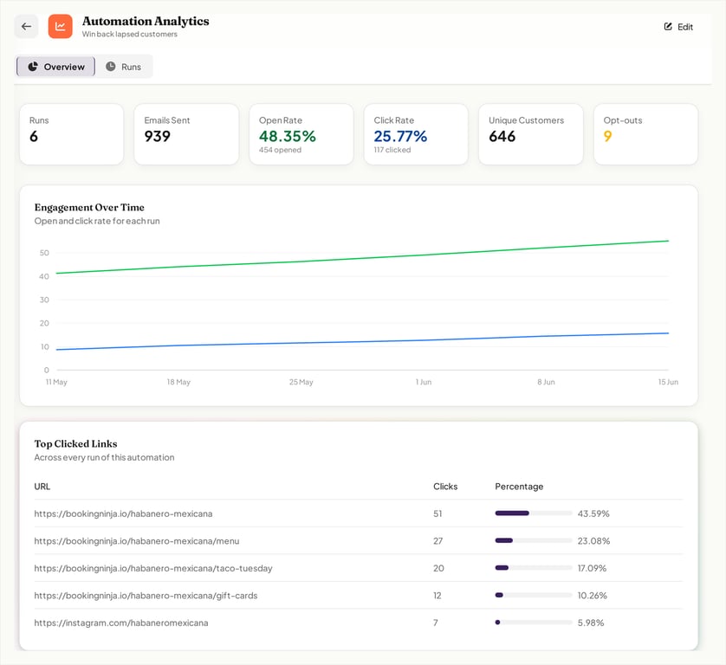
Task: Click the '454 opened' text
Action: point(280,150)
